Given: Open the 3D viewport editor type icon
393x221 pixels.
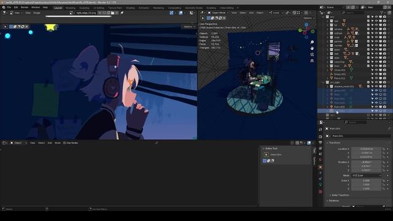Looking at the screenshot, I should coord(202,12).
